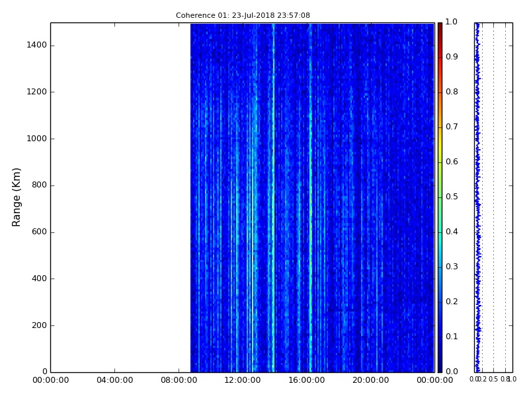
Task: Click the 20:00:00 time axis label
Action: (371, 380)
